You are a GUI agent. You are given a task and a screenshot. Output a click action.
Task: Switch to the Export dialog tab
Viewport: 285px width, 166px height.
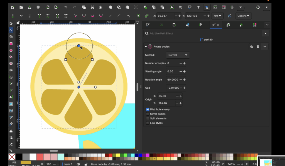coord(174,25)
